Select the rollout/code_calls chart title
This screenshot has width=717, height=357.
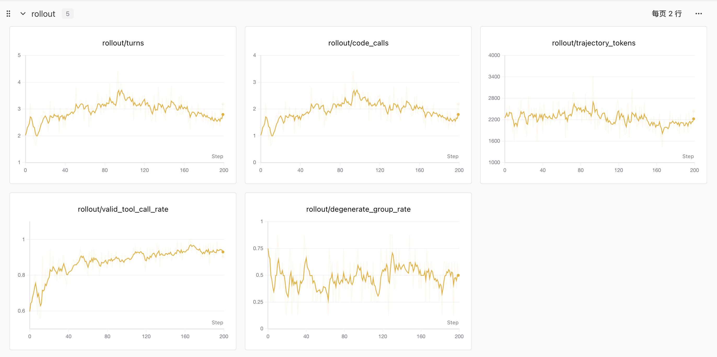358,43
